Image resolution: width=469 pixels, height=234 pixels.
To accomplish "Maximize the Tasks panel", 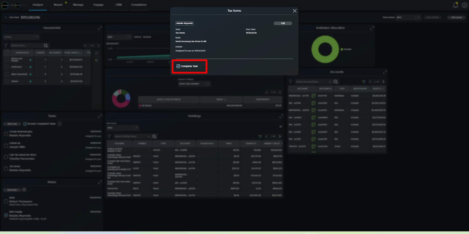I will point(100,116).
